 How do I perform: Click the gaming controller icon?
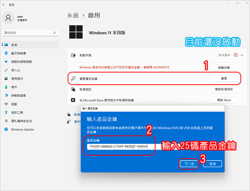[6, 104]
